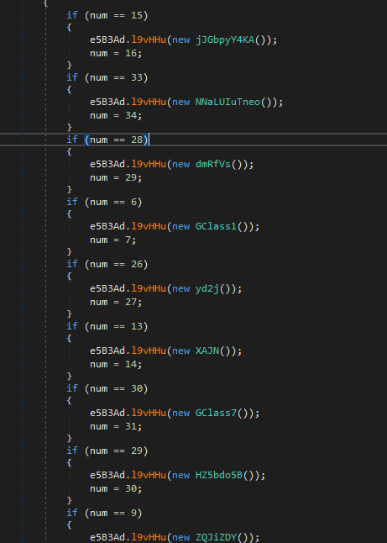
Task: Click class name NNaLUIuTneo
Action: point(227,103)
